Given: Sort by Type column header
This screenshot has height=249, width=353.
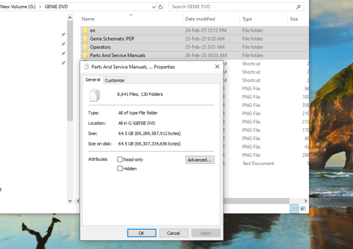Looking at the screenshot, I should (247, 19).
